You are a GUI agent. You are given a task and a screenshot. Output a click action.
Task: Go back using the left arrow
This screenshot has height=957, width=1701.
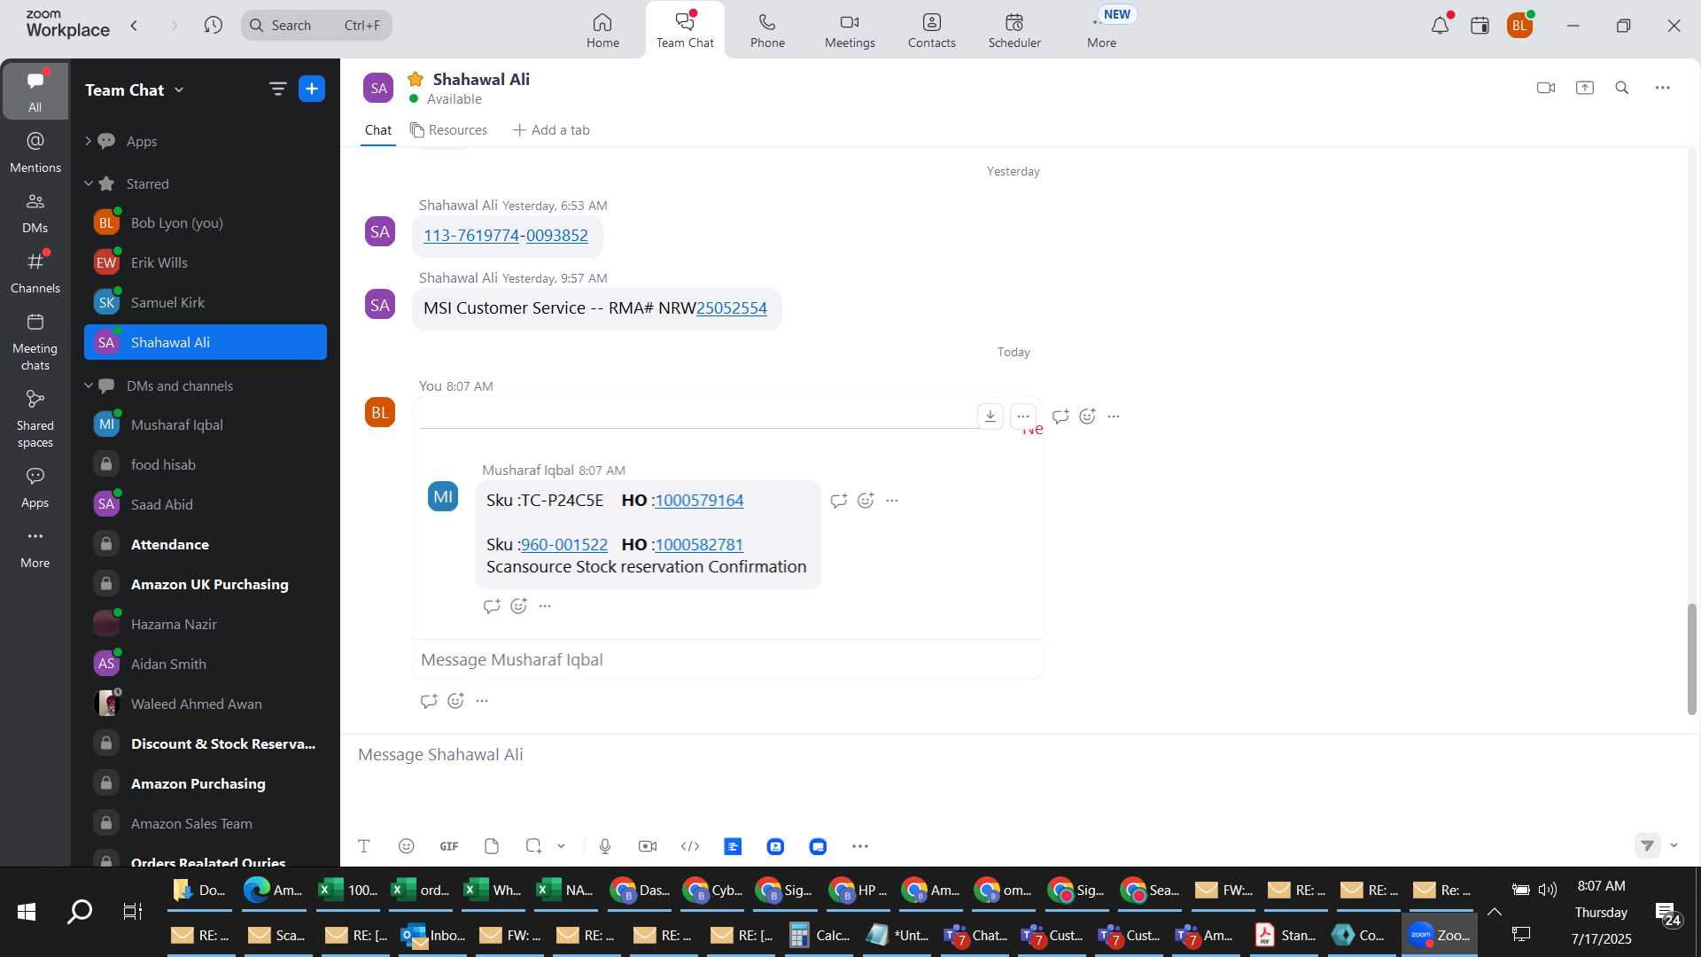click(x=134, y=25)
